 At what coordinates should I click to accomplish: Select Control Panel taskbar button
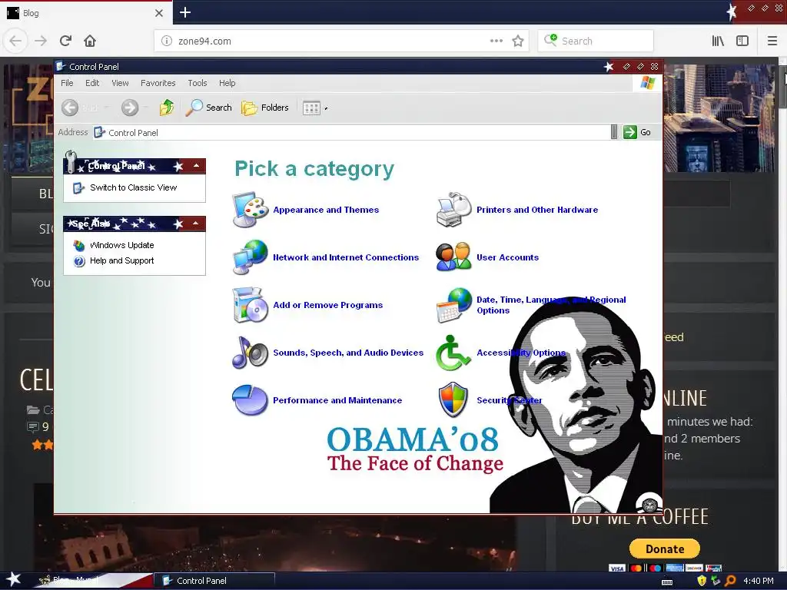point(214,581)
